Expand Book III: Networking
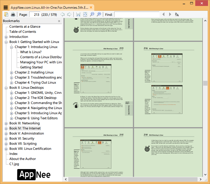The height and width of the screenshot is (184, 210). pyautogui.click(x=6, y=124)
